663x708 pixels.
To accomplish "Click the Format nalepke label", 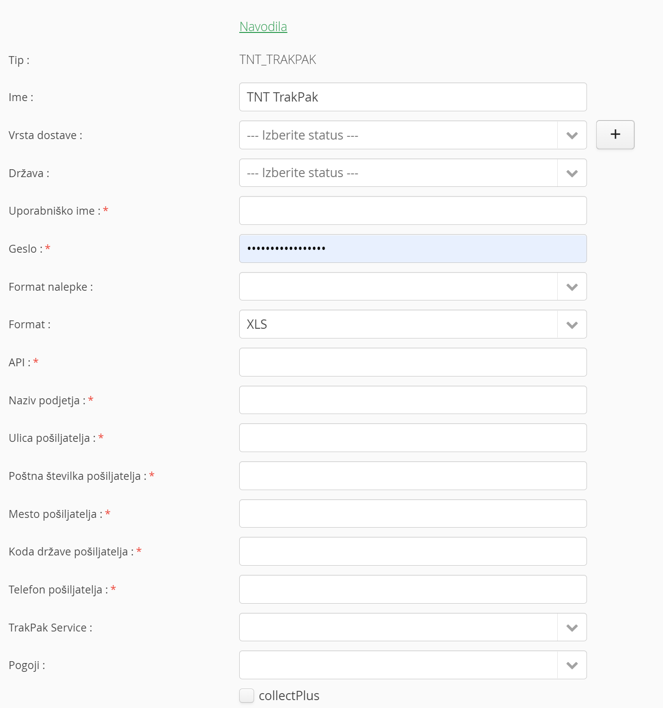I will pyautogui.click(x=51, y=287).
